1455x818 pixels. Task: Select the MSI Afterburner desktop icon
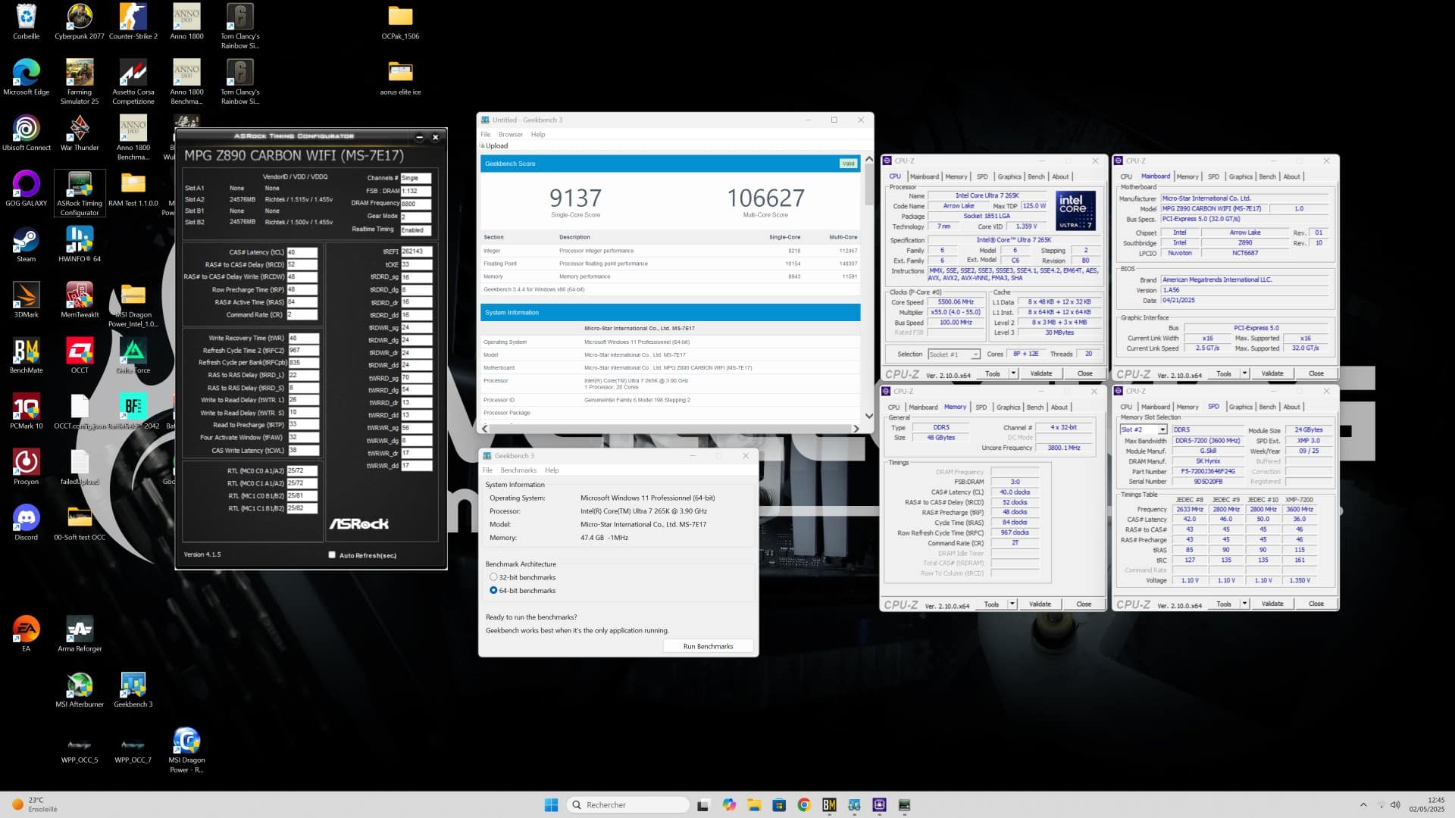pos(80,689)
